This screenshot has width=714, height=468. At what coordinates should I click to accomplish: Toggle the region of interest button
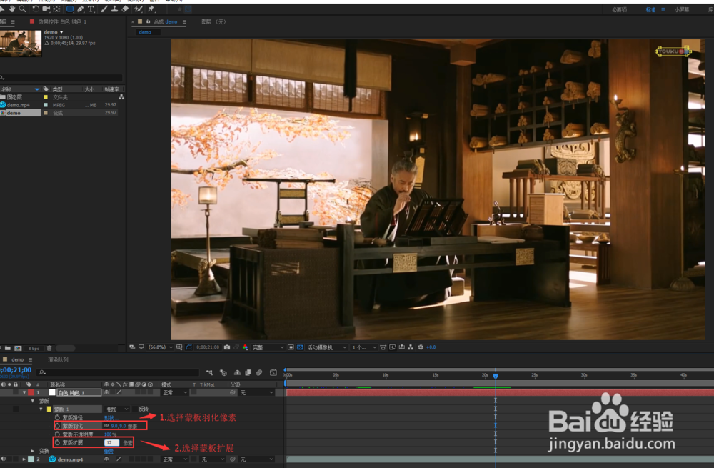(291, 347)
